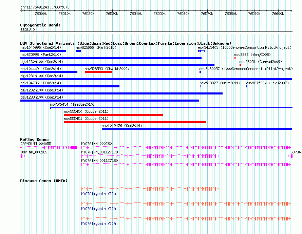Open the GDPD4 gene at right edge
The width and height of the screenshot is (302, 234).
pos(290,156)
